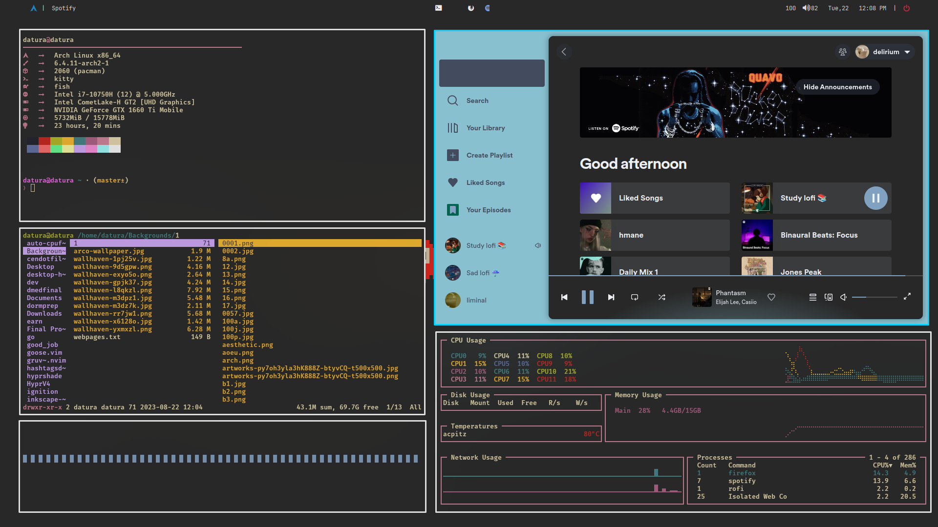The width and height of the screenshot is (938, 527).
Task: Click Create Playlist in the sidebar
Action: pyautogui.click(x=489, y=155)
